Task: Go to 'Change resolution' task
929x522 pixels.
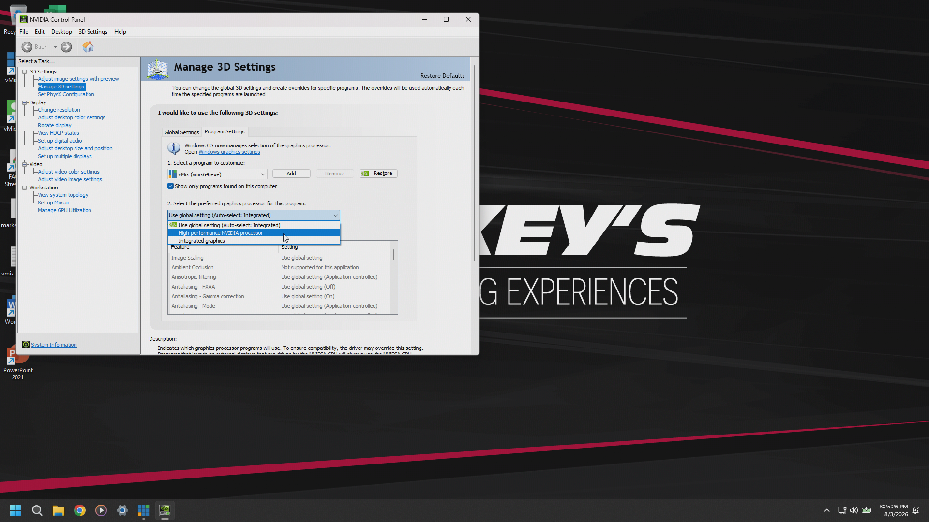Action: 59,110
